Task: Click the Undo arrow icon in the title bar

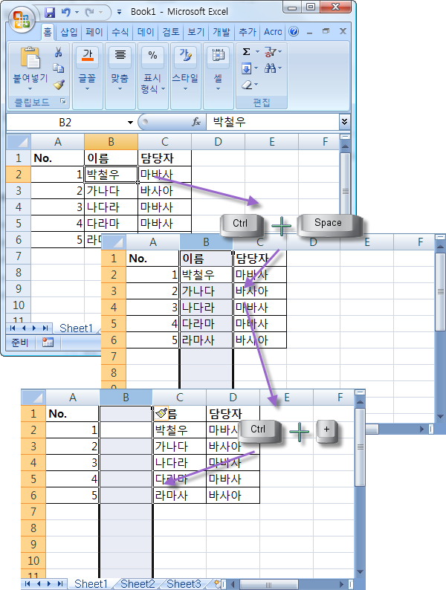Action: click(x=66, y=13)
